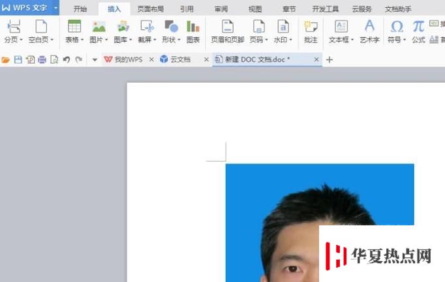Click the 符号 Omega symbol icon
Viewport: 445px width, 282px height.
(397, 26)
